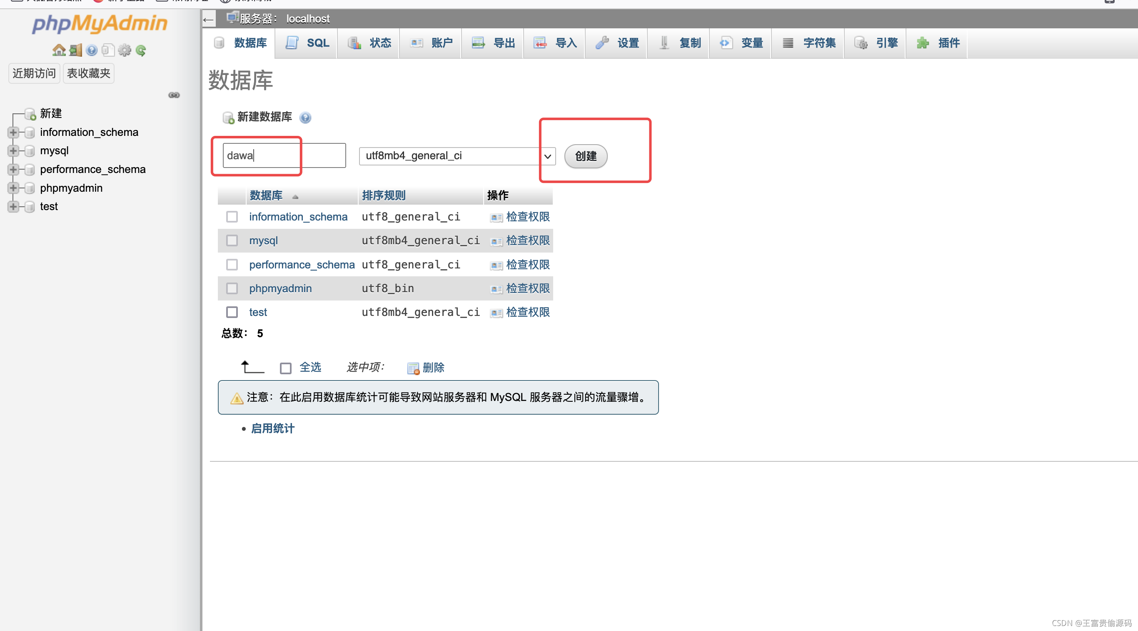Click help icon beside 新建数据库

[305, 118]
